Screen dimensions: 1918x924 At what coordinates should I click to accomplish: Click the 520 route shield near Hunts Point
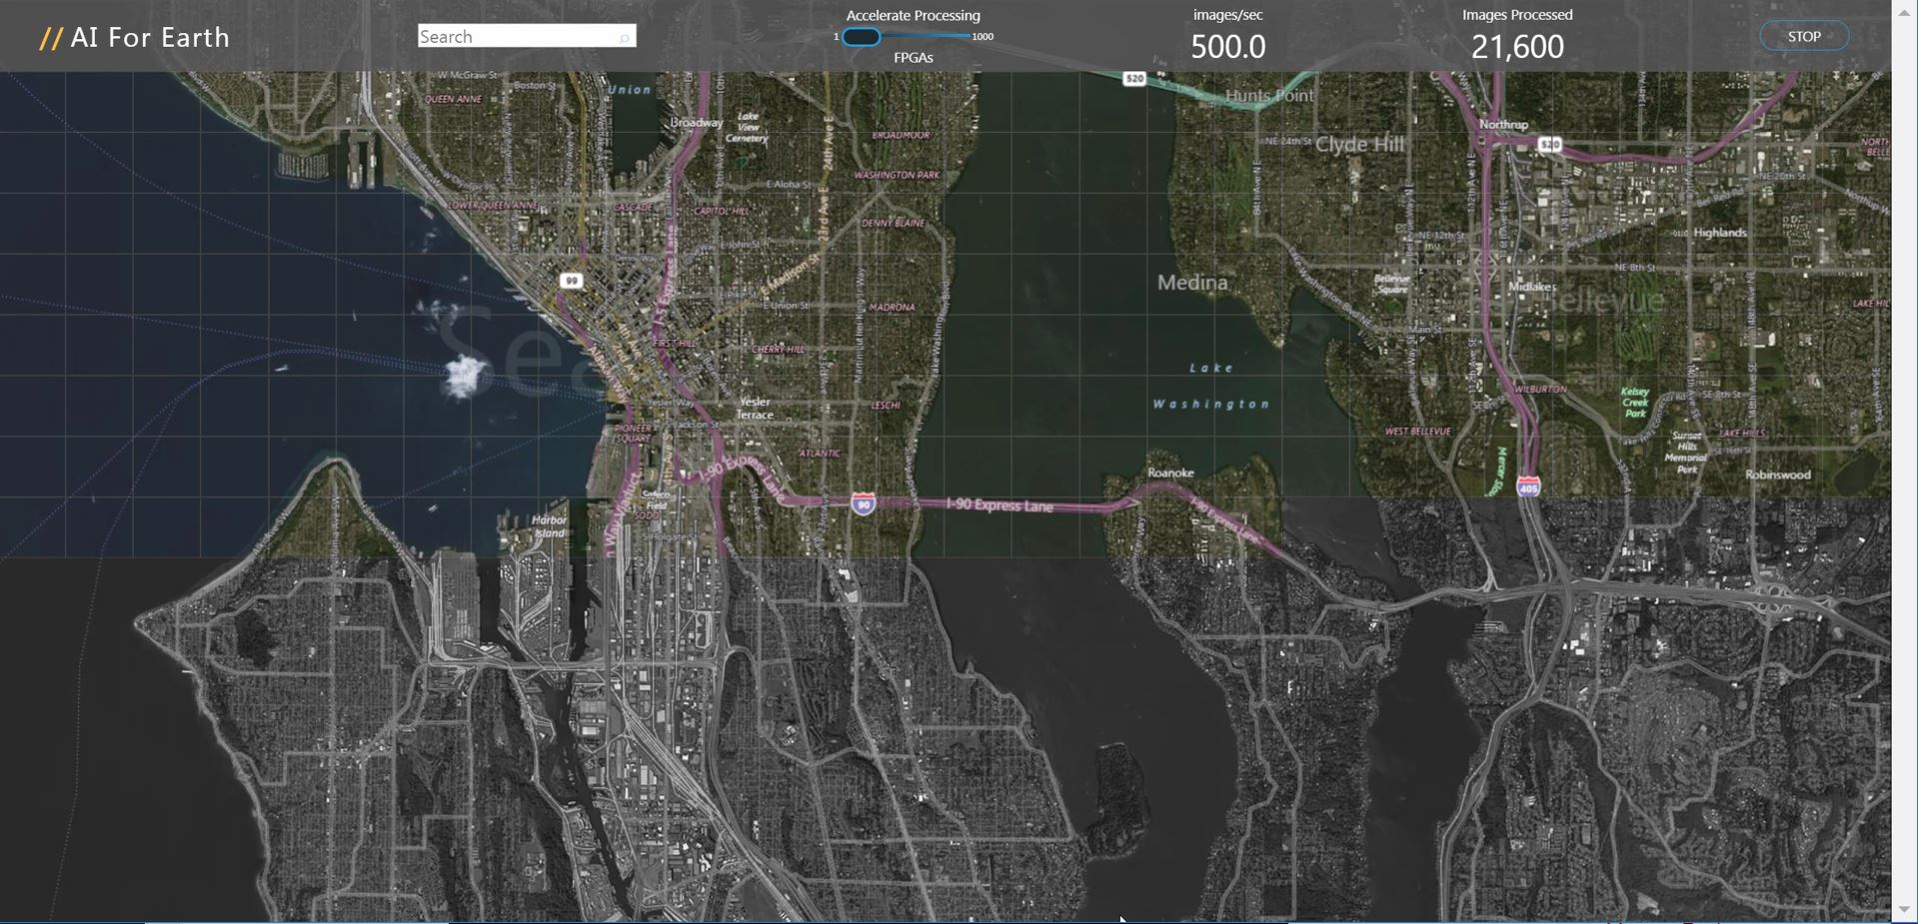pos(1132,78)
